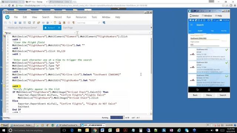Image resolution: width=237 pixels, height=133 pixels.
Task: Open the View menu in UFT
Action: click(34, 17)
